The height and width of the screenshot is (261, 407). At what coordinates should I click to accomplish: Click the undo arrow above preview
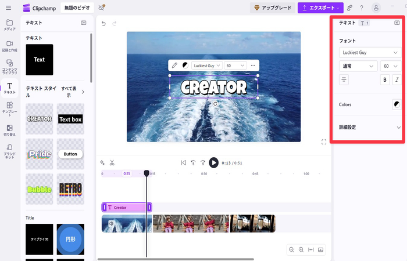(103, 23)
